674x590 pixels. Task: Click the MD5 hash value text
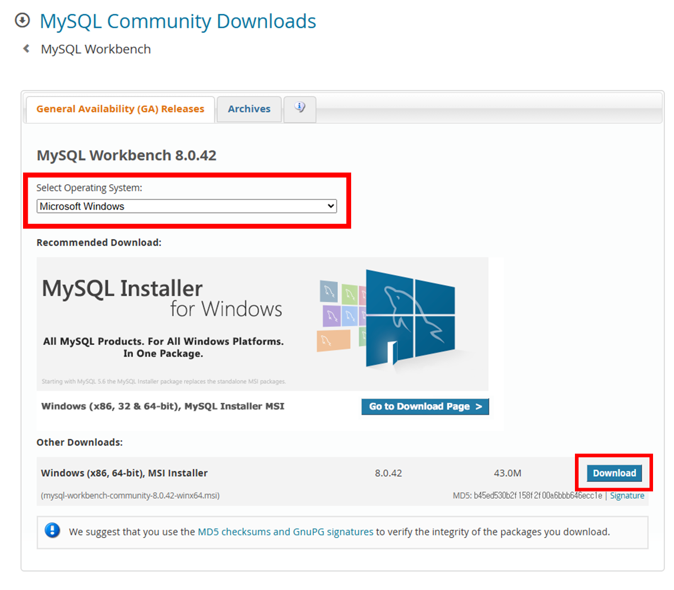point(538,496)
